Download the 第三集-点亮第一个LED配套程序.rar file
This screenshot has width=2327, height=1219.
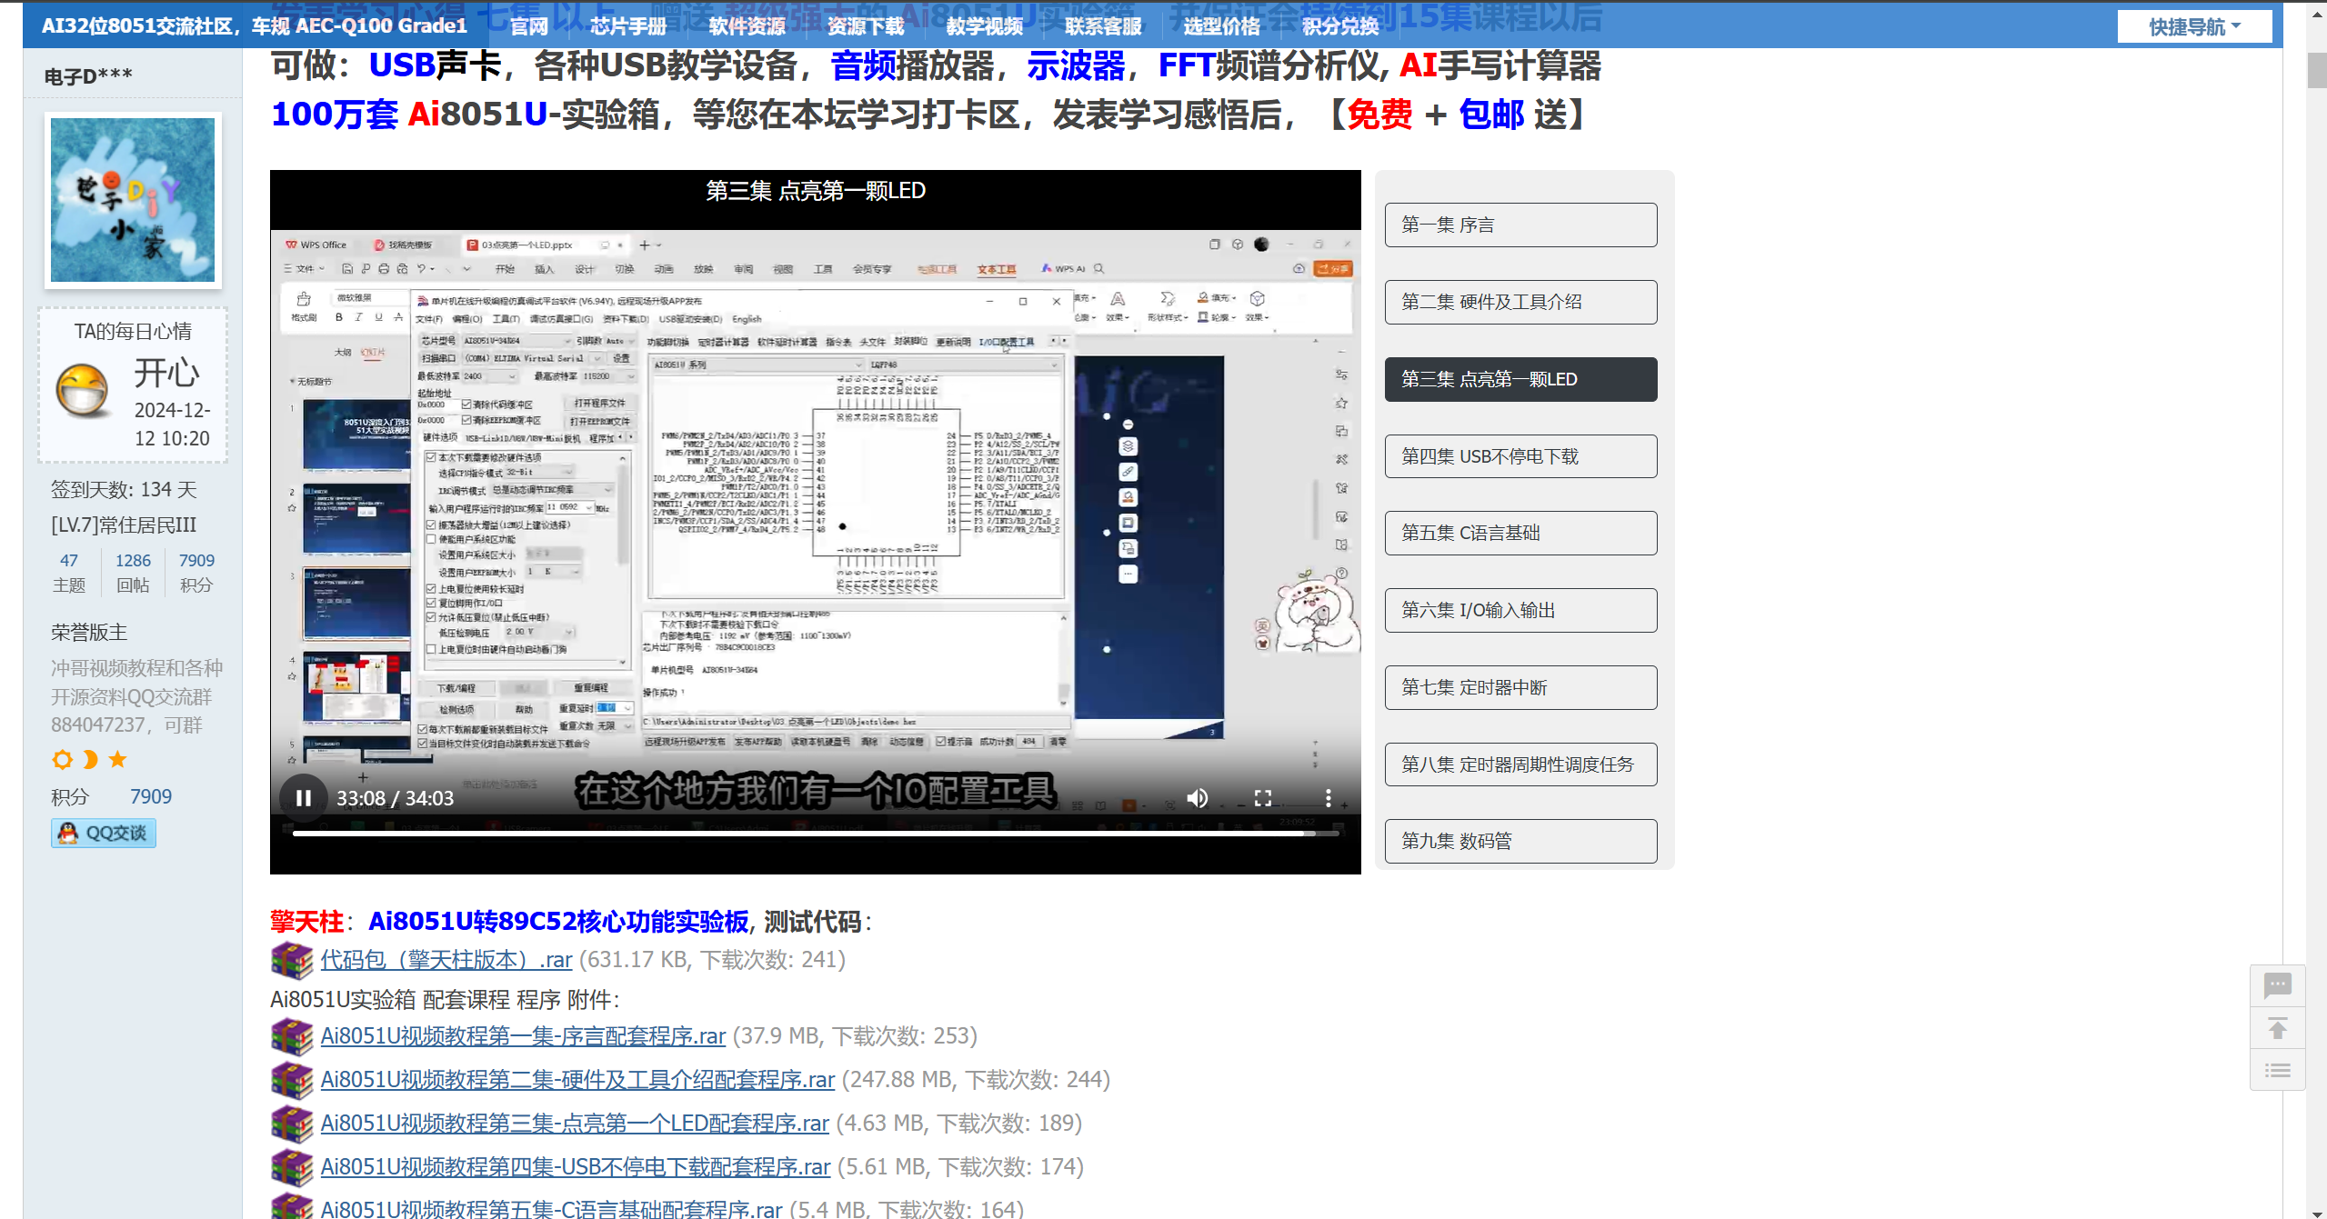pyautogui.click(x=574, y=1123)
